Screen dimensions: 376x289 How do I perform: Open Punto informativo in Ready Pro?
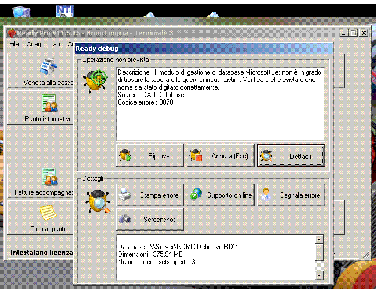40,108
